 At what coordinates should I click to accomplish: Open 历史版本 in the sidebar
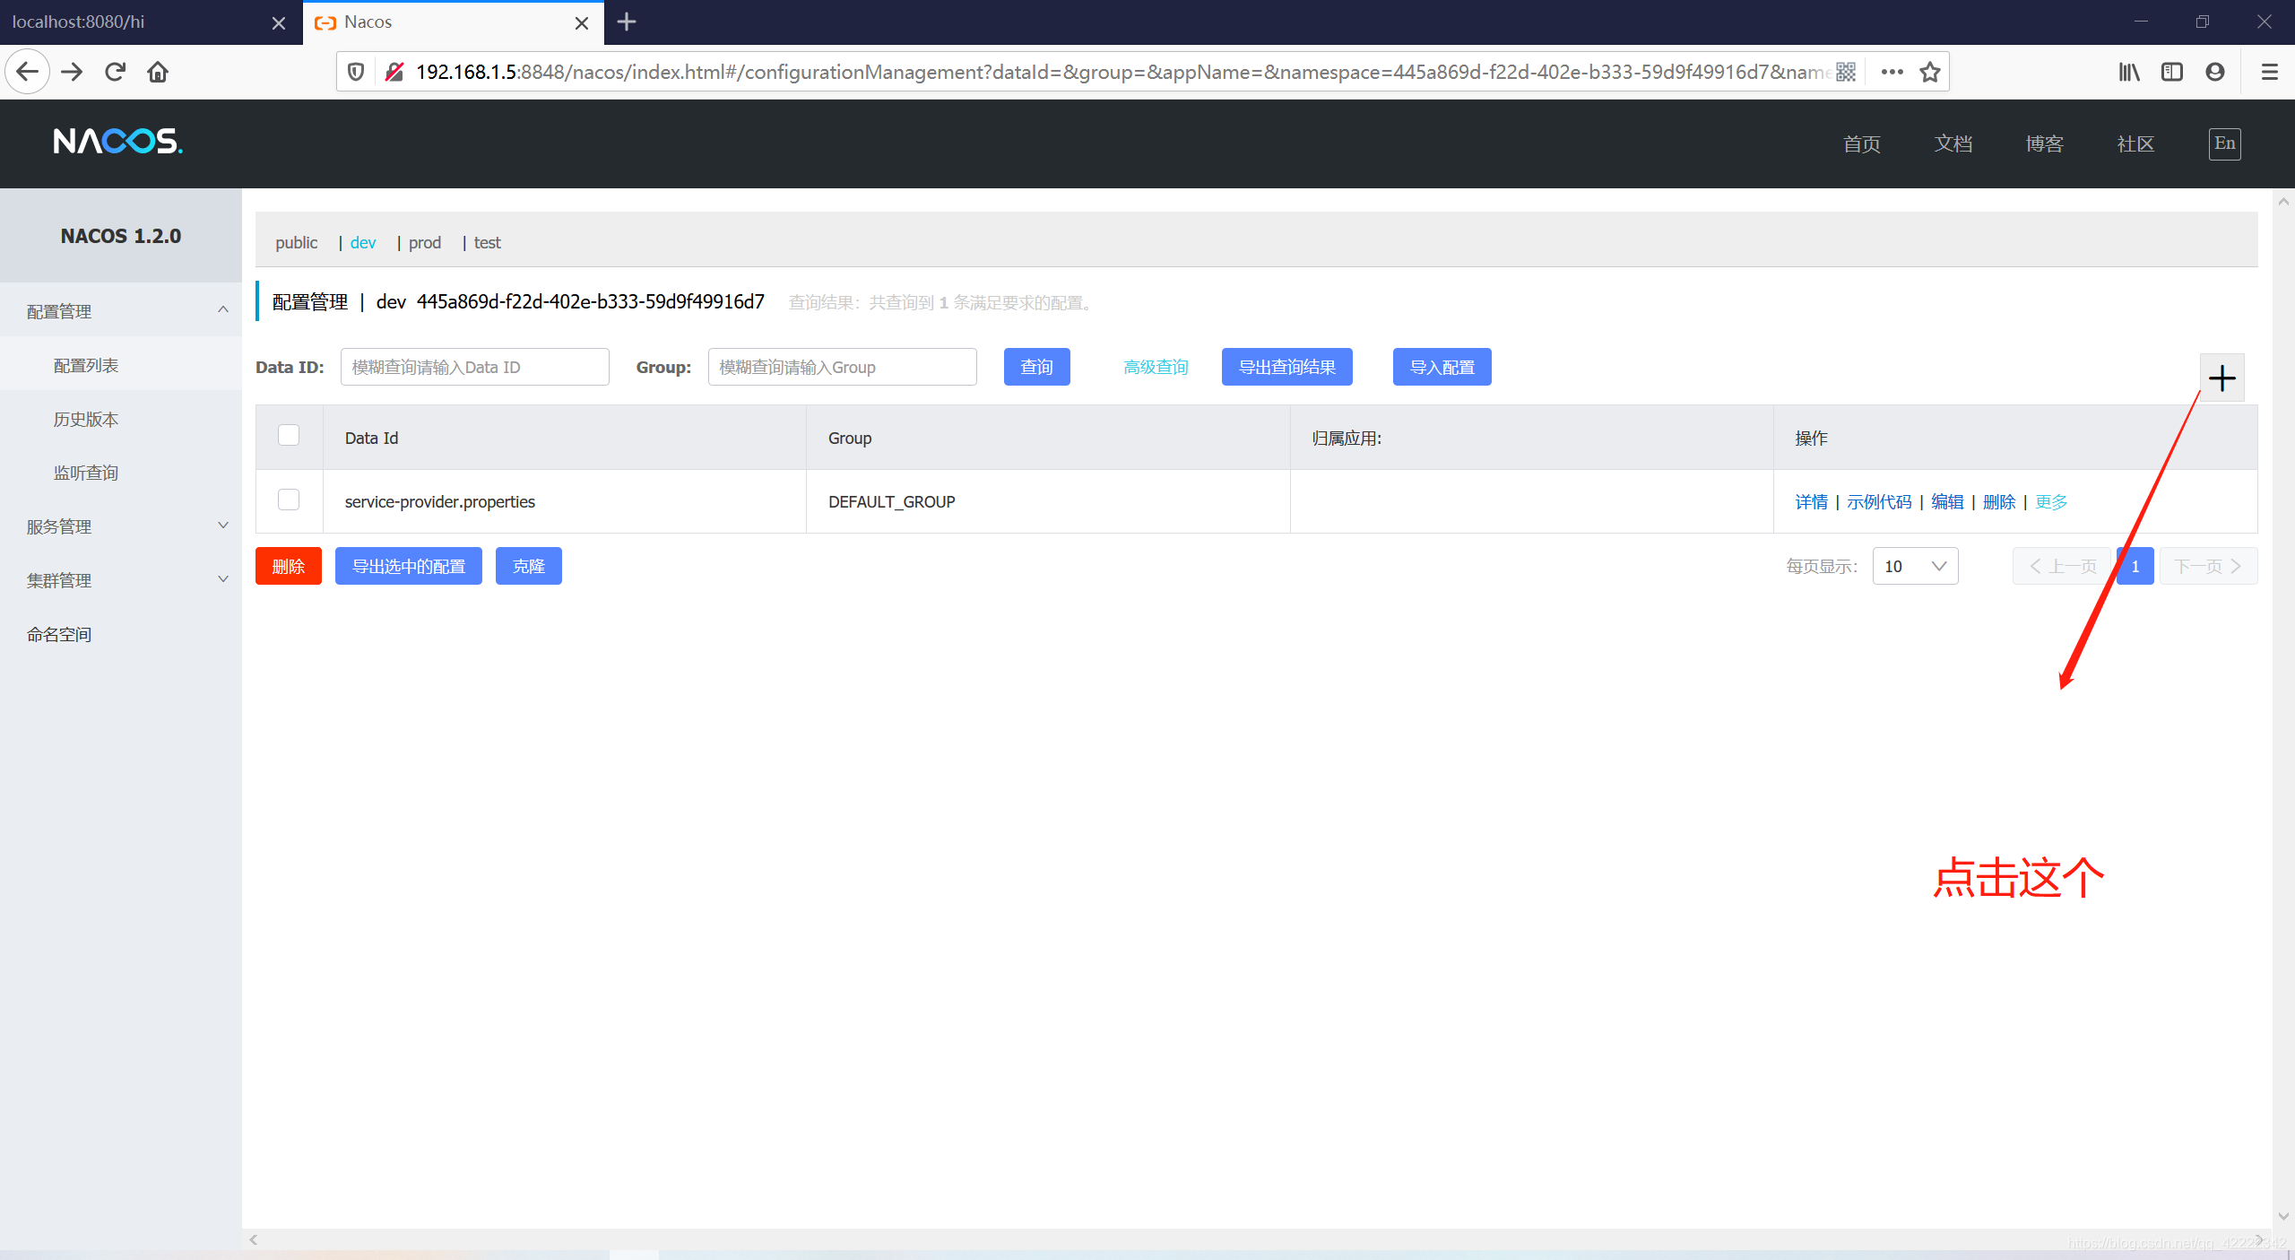coord(86,419)
